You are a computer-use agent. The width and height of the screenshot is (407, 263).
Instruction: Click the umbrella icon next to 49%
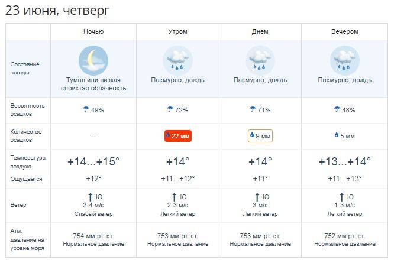(86, 109)
